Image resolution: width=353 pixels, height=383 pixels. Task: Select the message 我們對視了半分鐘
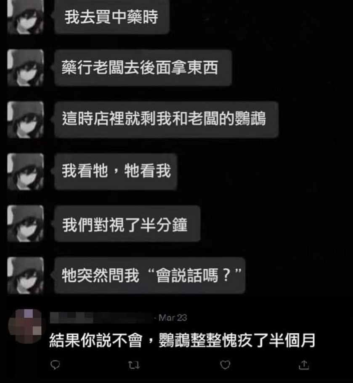(x=127, y=223)
